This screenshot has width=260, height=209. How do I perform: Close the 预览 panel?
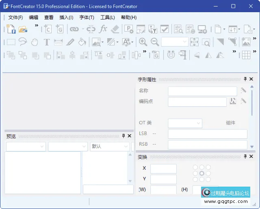point(130,136)
